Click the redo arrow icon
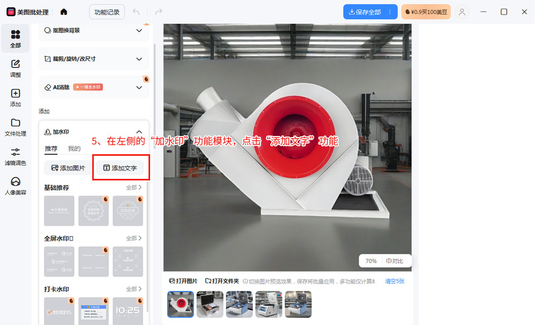 (158, 12)
